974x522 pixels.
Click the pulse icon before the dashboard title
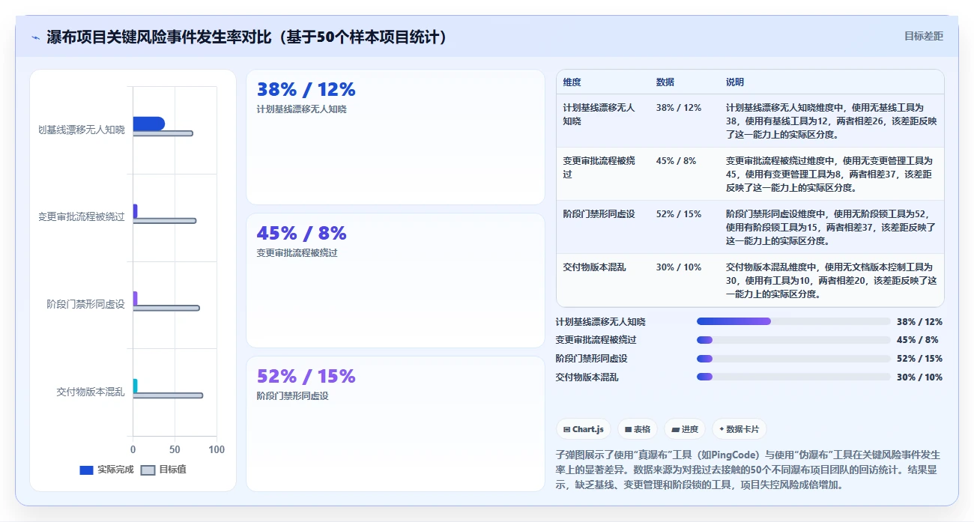[35, 37]
